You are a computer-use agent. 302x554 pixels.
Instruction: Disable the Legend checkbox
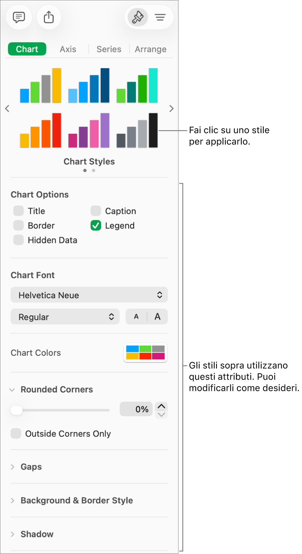[x=95, y=225]
